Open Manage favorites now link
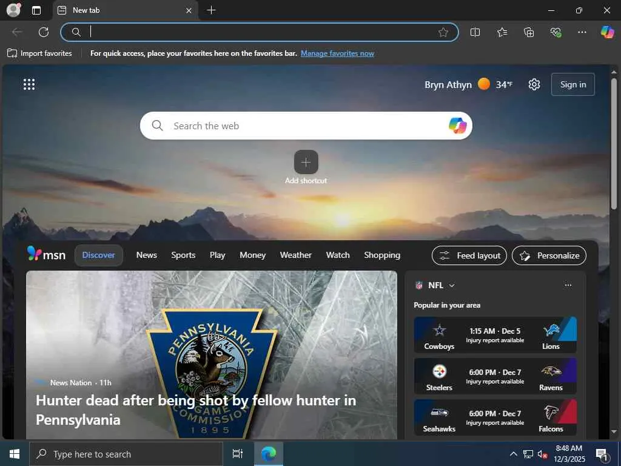 [337, 53]
